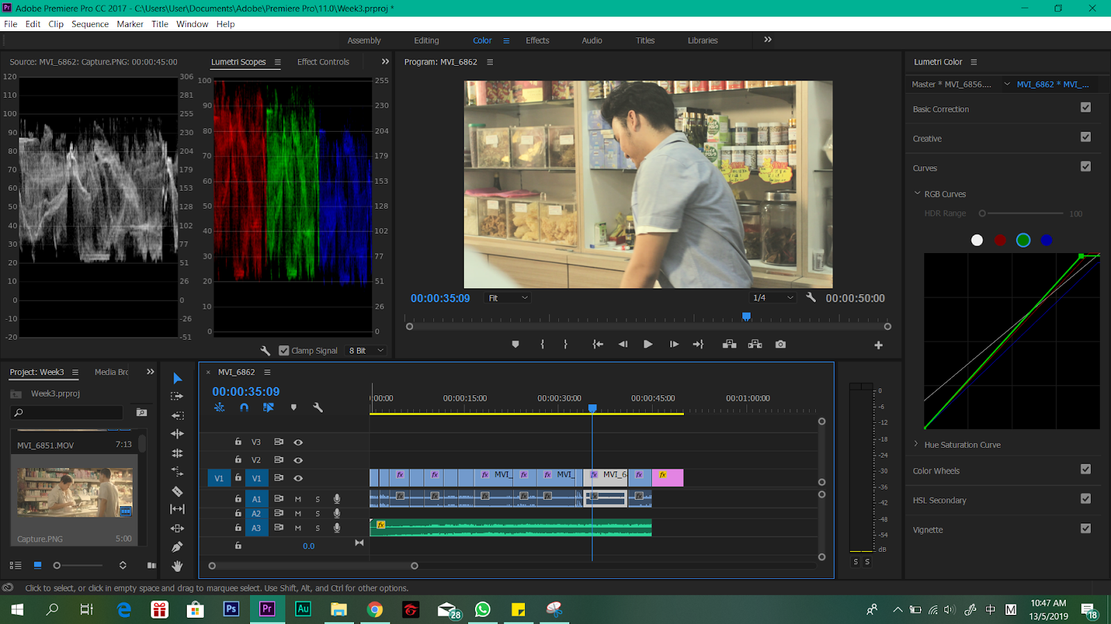
Task: Select the Pen tool in the tools panel
Action: click(177, 547)
